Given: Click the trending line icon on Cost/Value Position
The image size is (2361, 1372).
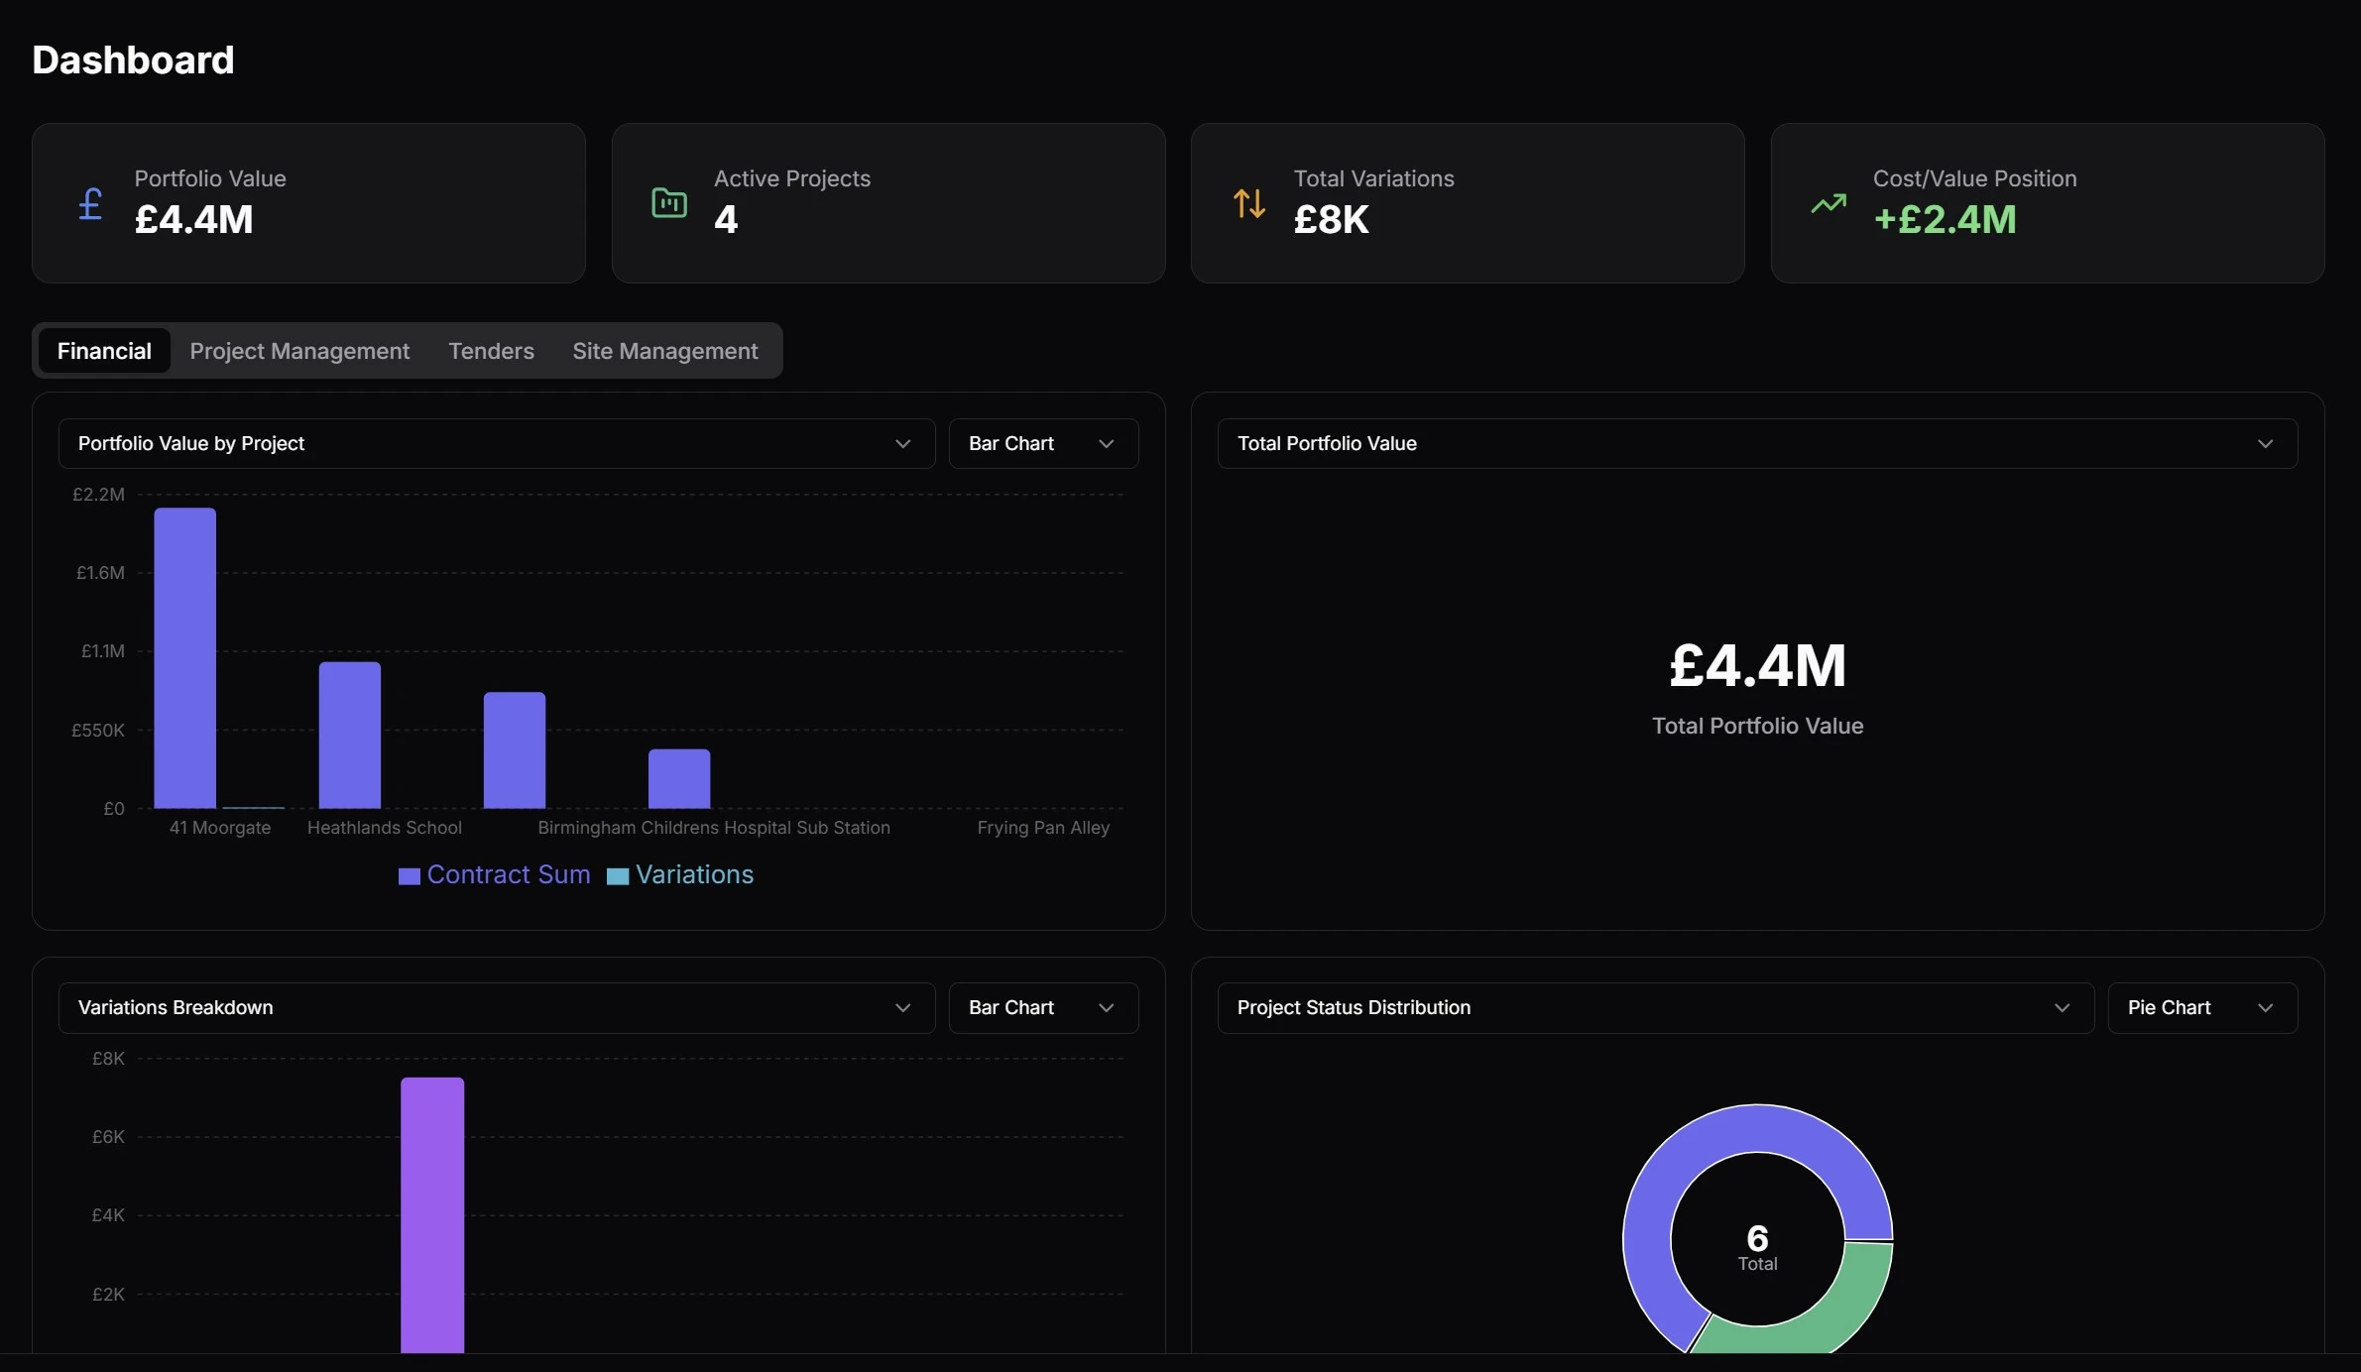Looking at the screenshot, I should (1830, 202).
